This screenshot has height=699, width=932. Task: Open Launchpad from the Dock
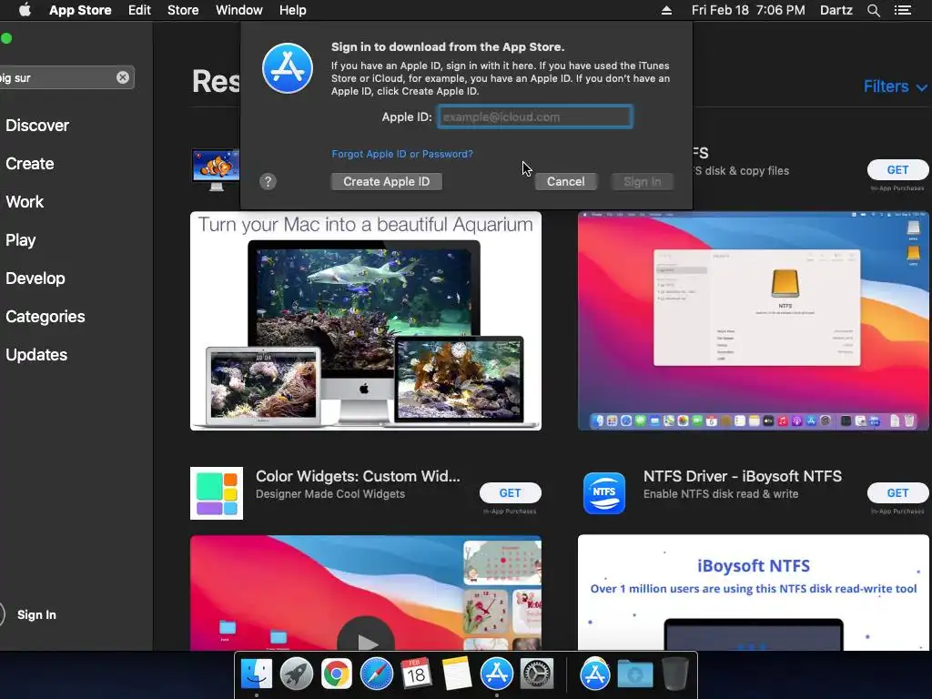297,674
